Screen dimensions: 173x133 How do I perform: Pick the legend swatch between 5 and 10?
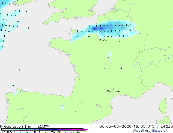point(30,129)
